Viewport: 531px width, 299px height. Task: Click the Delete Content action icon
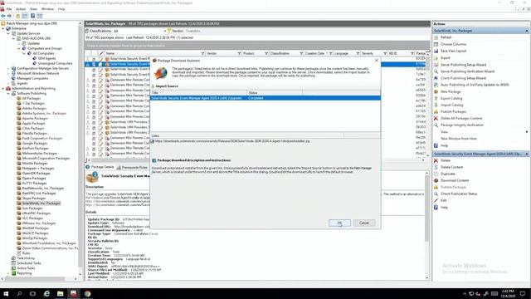tap(436, 167)
